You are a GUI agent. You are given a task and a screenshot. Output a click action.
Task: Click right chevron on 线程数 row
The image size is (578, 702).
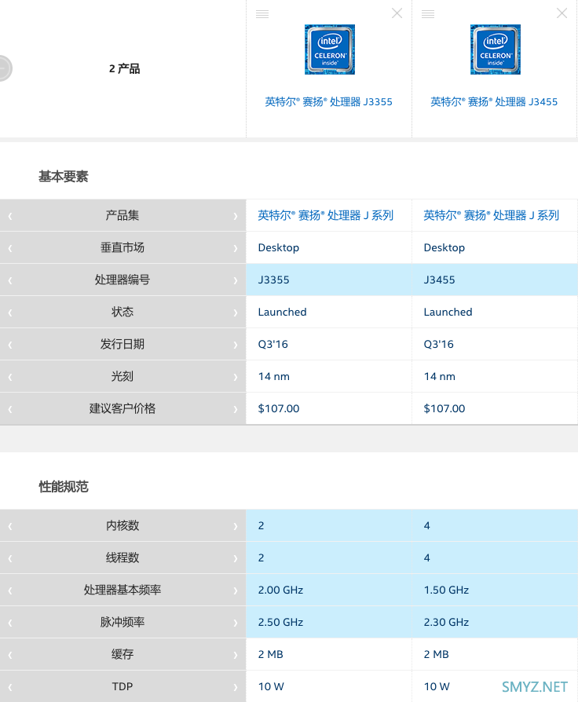pyautogui.click(x=236, y=559)
